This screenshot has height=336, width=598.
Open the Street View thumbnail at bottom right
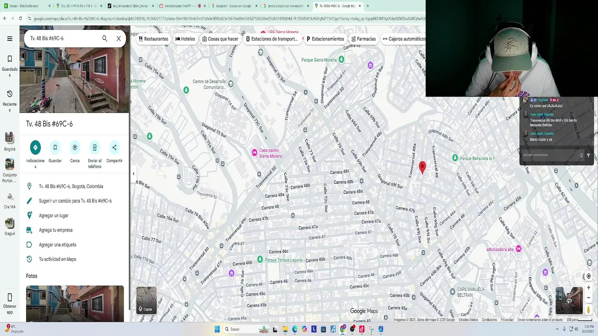pos(569,301)
